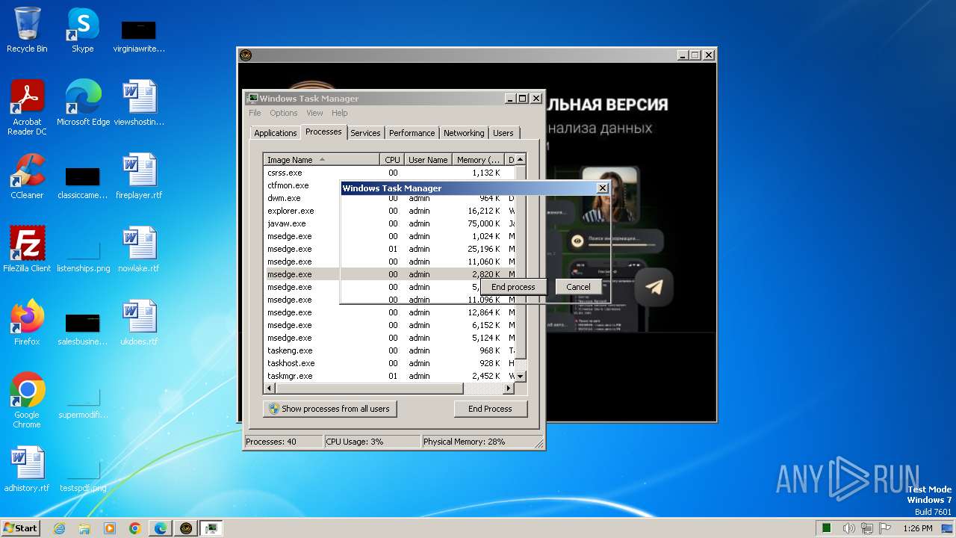956x538 pixels.
Task: Click the Telegram icon in background window
Action: click(654, 286)
